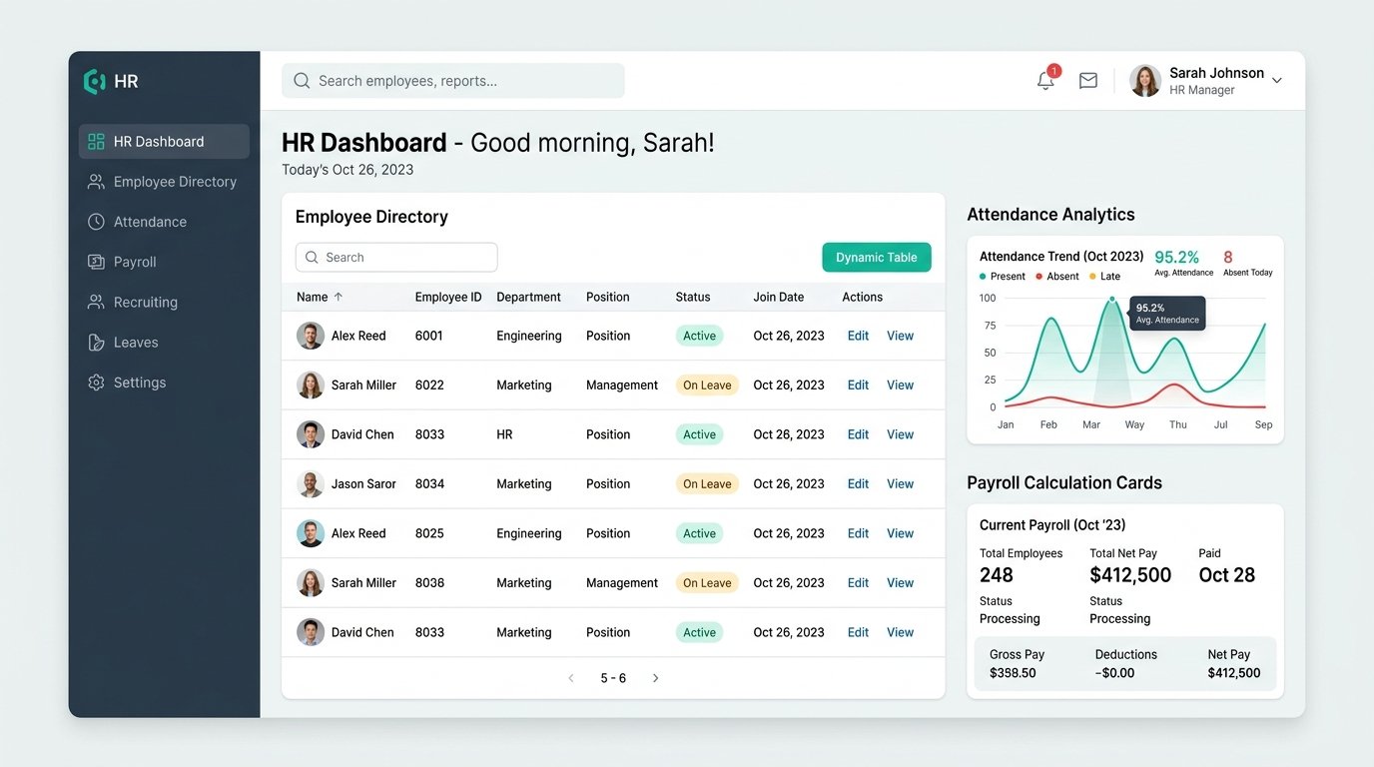Open Payroll via its sidebar icon
The image size is (1374, 767).
coord(96,262)
